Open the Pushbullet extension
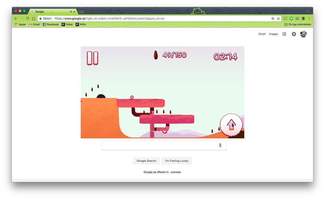The width and height of the screenshot is (325, 199). coord(291,19)
